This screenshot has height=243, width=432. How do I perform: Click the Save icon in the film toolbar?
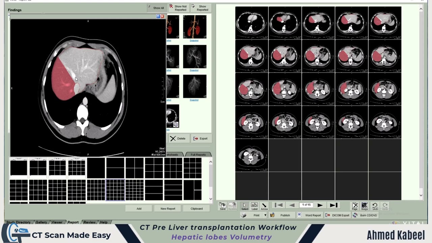tap(222, 206)
